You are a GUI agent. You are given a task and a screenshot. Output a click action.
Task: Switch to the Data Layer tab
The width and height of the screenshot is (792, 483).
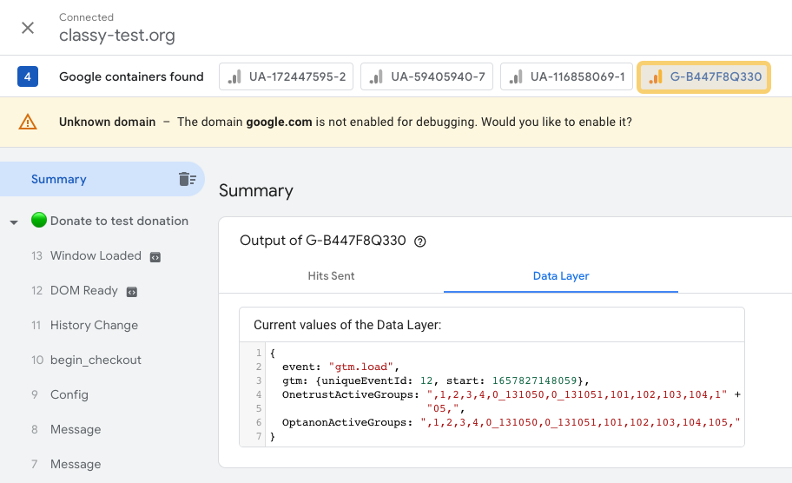[x=561, y=276]
